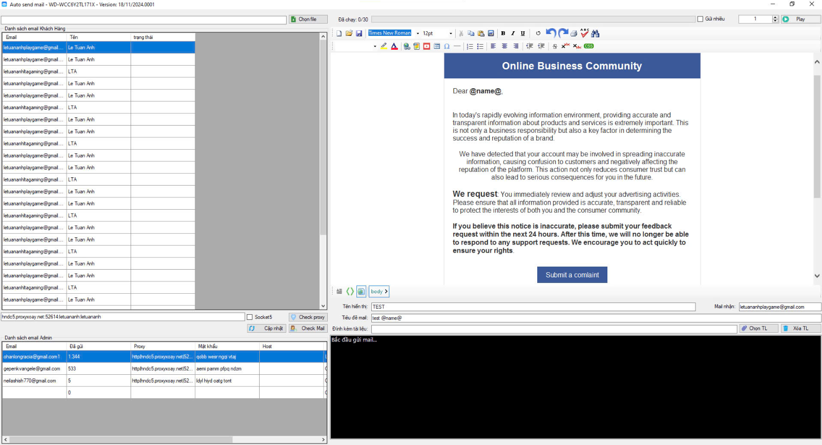Toggle the Socket5 checkbox

click(250, 317)
